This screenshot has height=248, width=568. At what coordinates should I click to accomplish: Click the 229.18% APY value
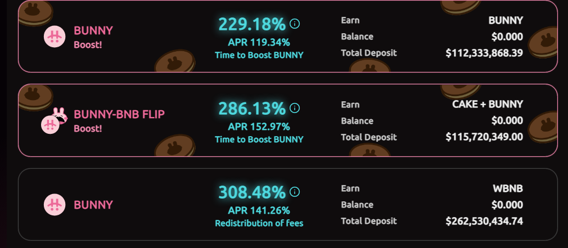point(252,25)
